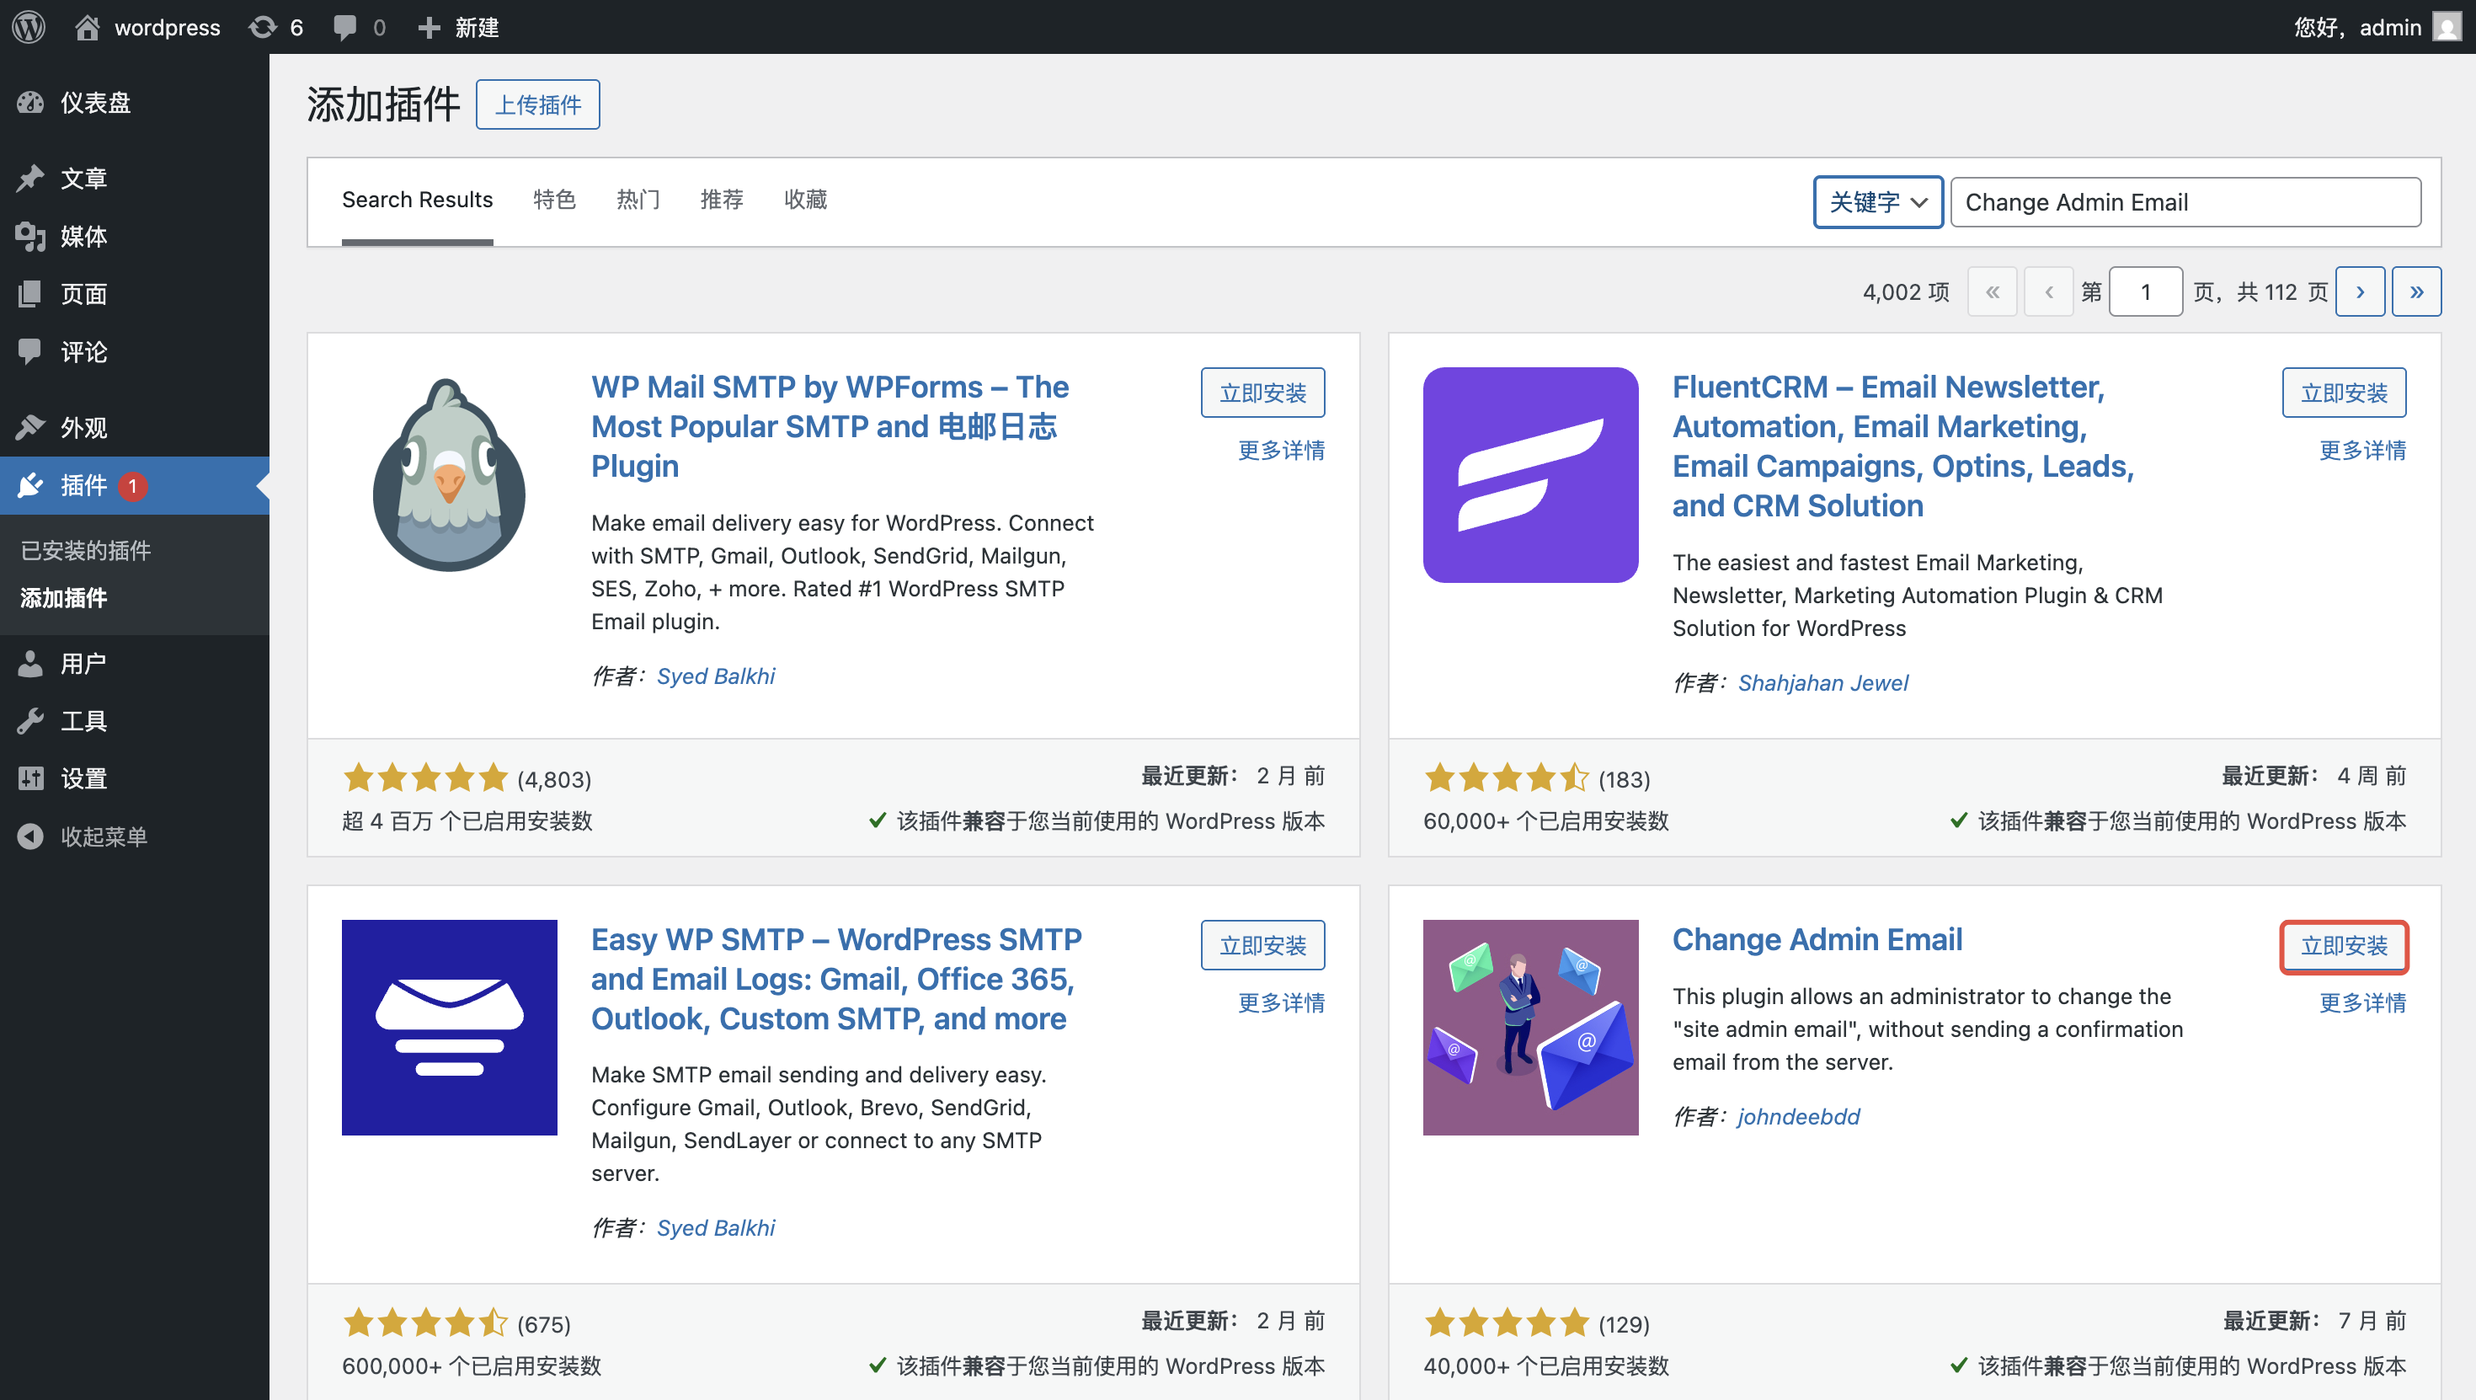Go to next page of results
Image resolution: width=2476 pixels, height=1400 pixels.
point(2361,291)
